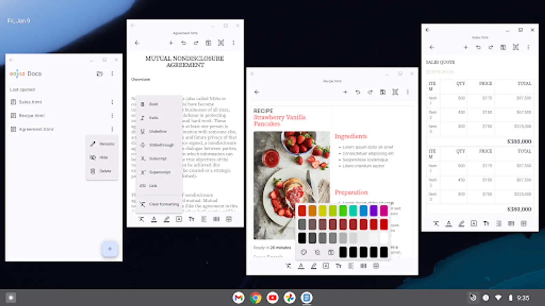Viewport: 545px width, 306px height.
Task: Open the text color picker in Recipe.html
Action: [301, 266]
